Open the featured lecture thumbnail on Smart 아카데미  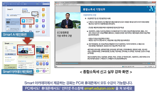(x=23, y=50)
